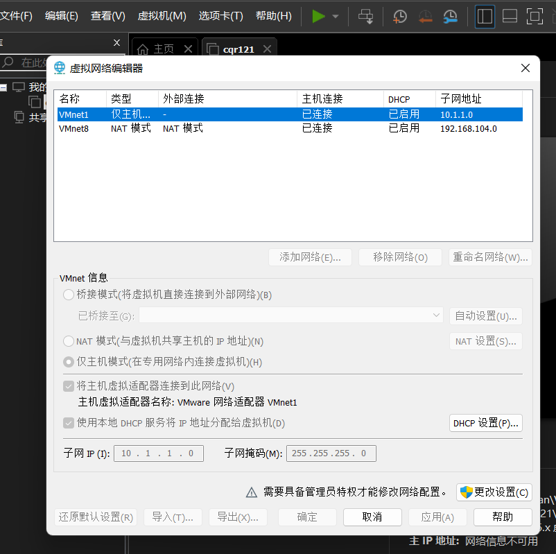Open the 编辑(E) menu

(61, 16)
